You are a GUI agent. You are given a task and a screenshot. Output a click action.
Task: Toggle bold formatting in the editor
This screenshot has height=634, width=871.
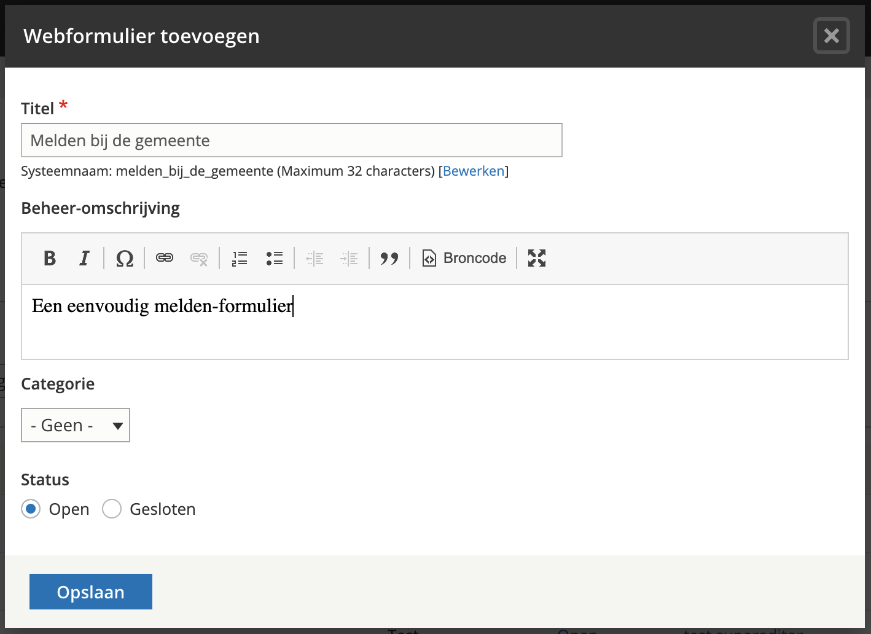coord(50,258)
